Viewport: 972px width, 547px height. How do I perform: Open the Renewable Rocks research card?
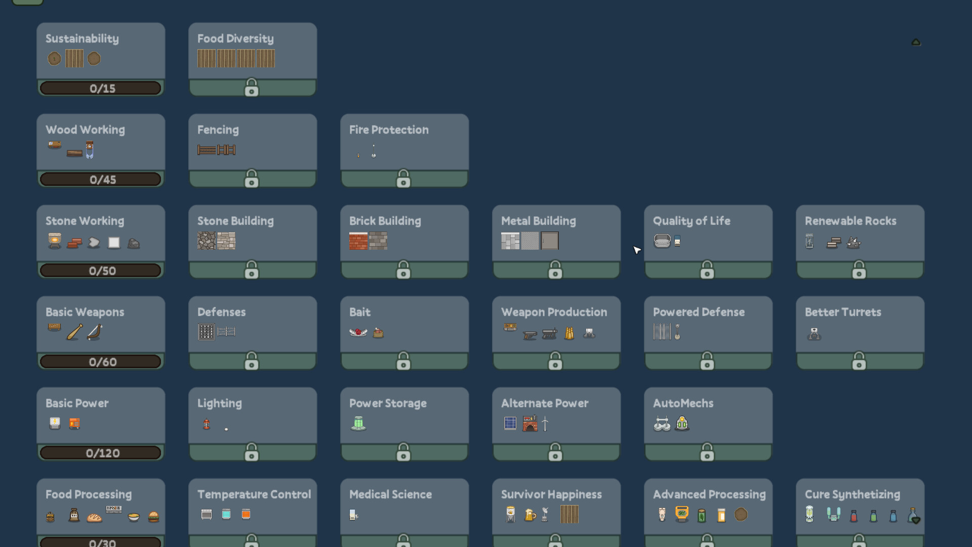(x=860, y=242)
